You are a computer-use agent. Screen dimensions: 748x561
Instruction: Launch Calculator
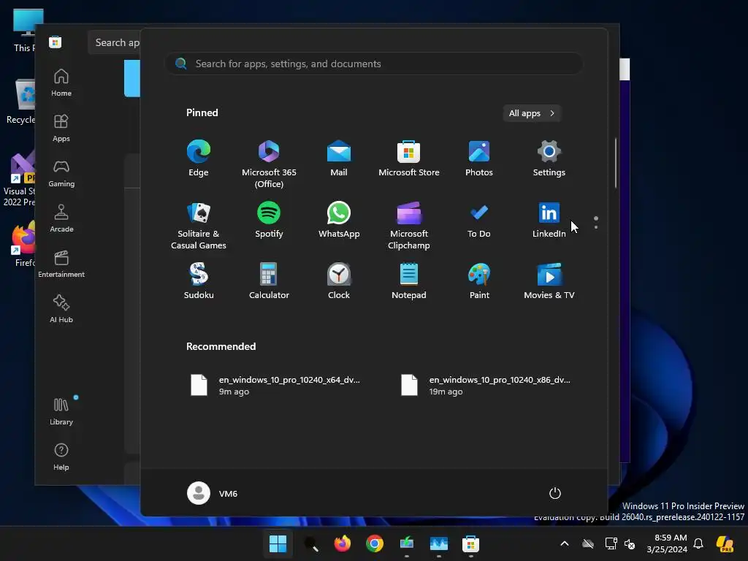269,281
